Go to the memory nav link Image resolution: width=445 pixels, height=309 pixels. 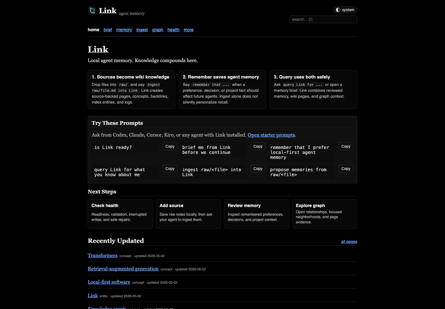tap(124, 30)
